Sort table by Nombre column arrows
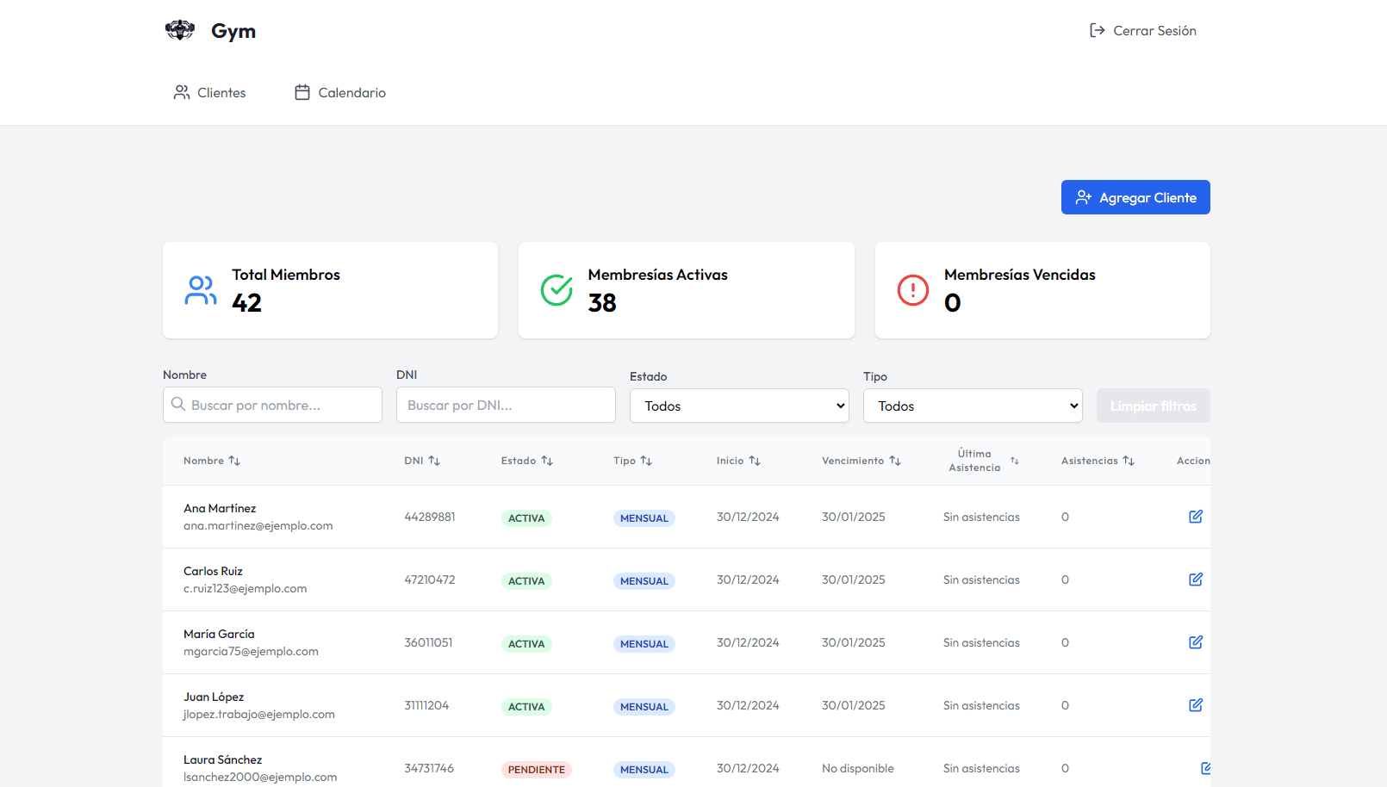Viewport: 1387px width, 787px height. coord(234,461)
